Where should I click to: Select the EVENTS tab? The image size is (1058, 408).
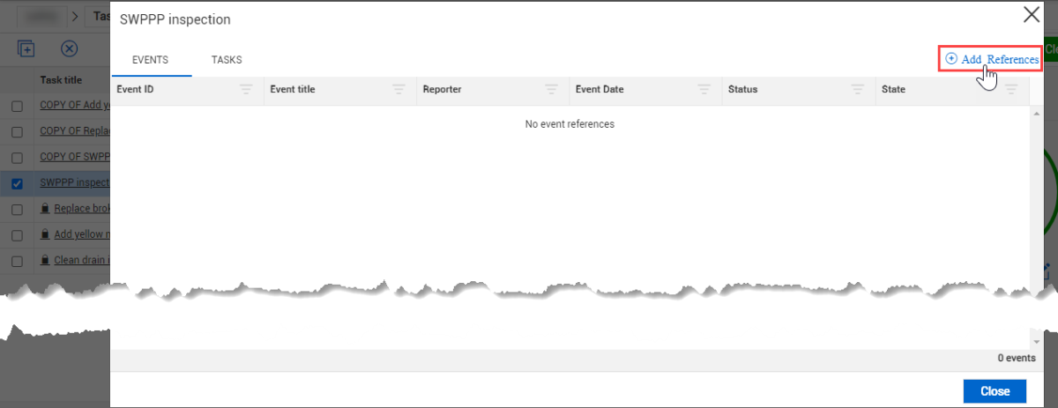tap(150, 60)
